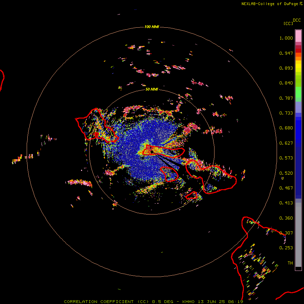Click the NEXLAB-College of DuPage title text
Screen dimensions: 304x304
[270, 4]
